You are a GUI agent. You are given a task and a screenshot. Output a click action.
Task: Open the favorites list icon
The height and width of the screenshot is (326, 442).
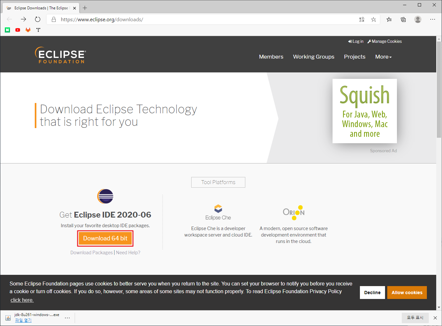click(x=389, y=19)
